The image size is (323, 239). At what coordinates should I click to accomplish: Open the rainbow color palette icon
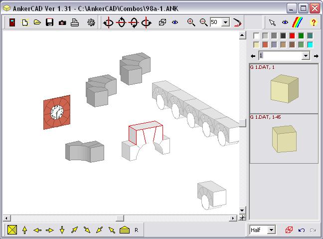click(298, 22)
